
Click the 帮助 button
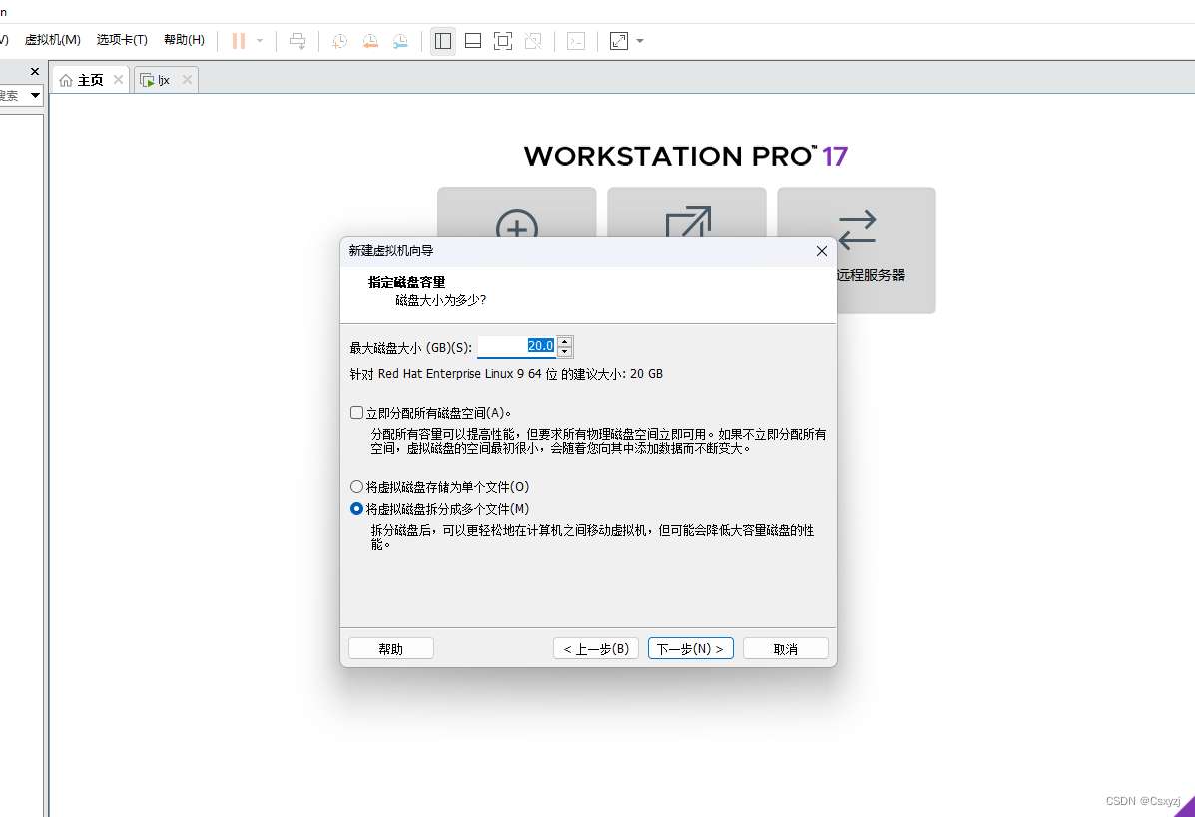coord(391,648)
